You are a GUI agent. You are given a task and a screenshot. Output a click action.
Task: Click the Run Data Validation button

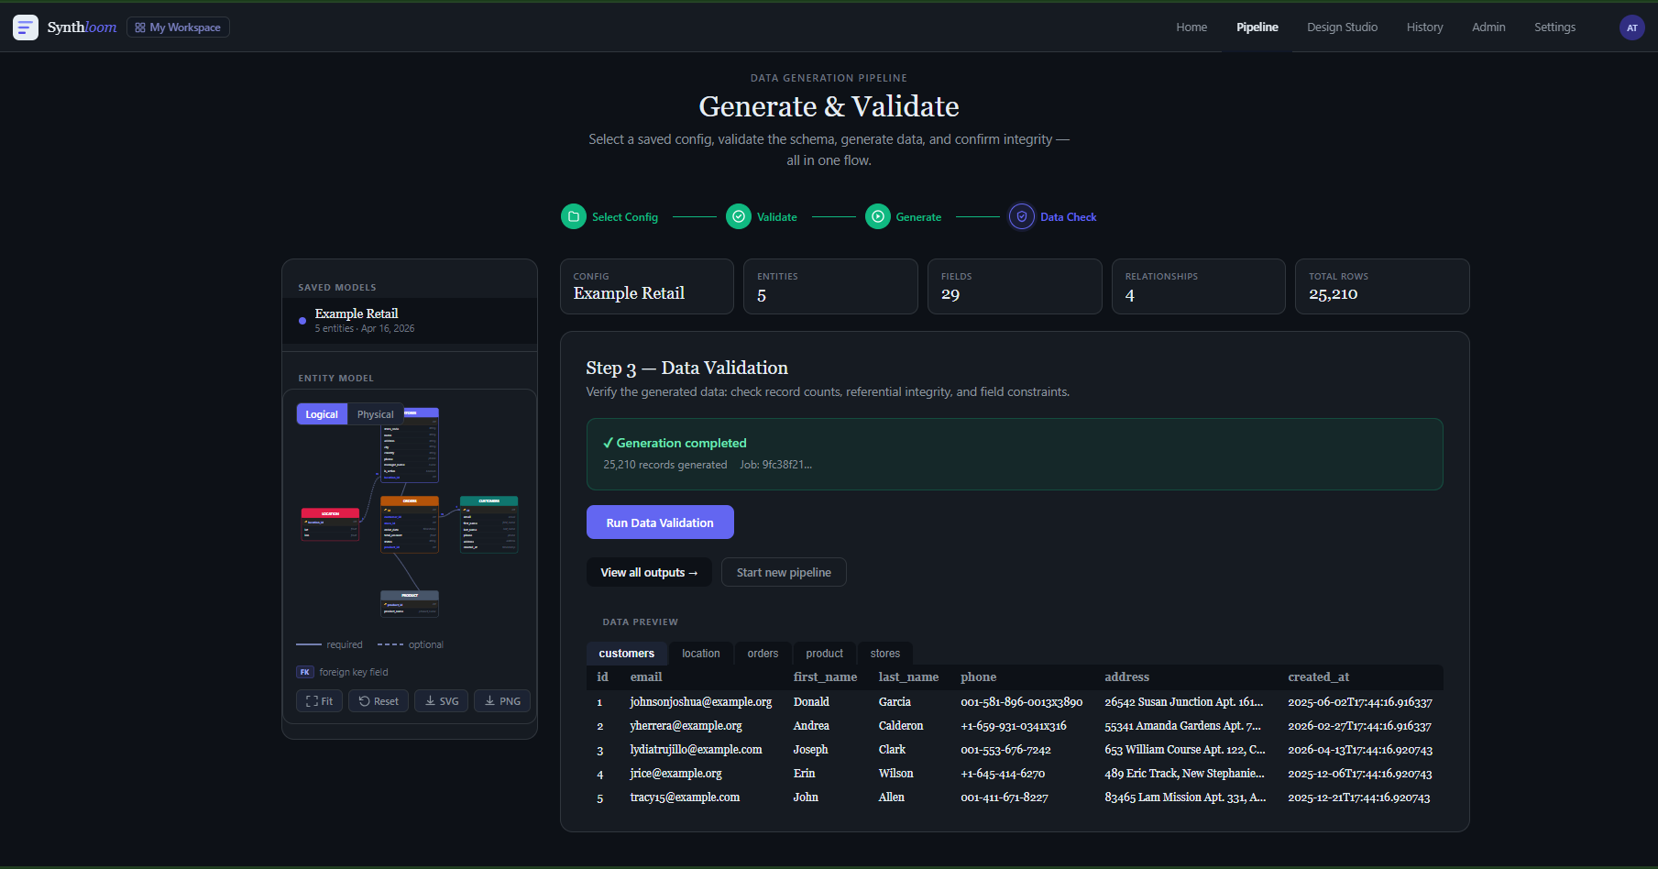pos(660,522)
